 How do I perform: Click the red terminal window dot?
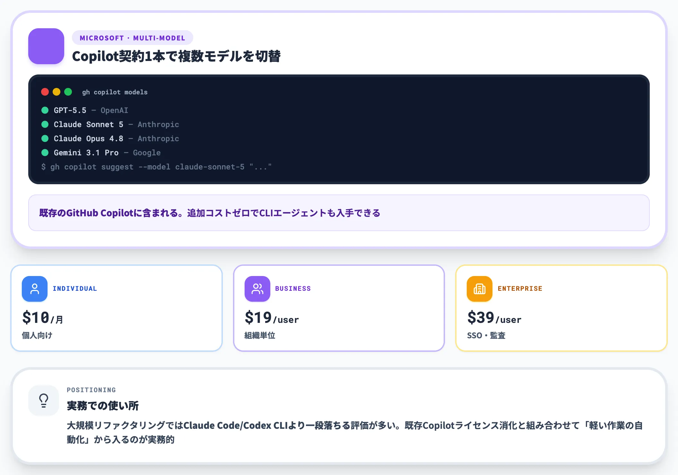tap(45, 92)
